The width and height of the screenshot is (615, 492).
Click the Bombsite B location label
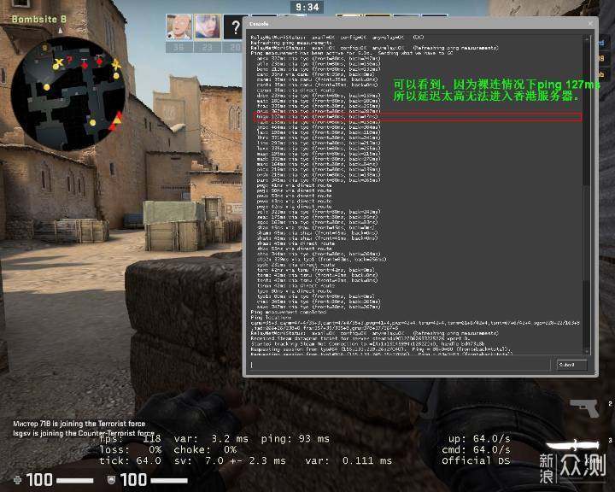point(38,19)
